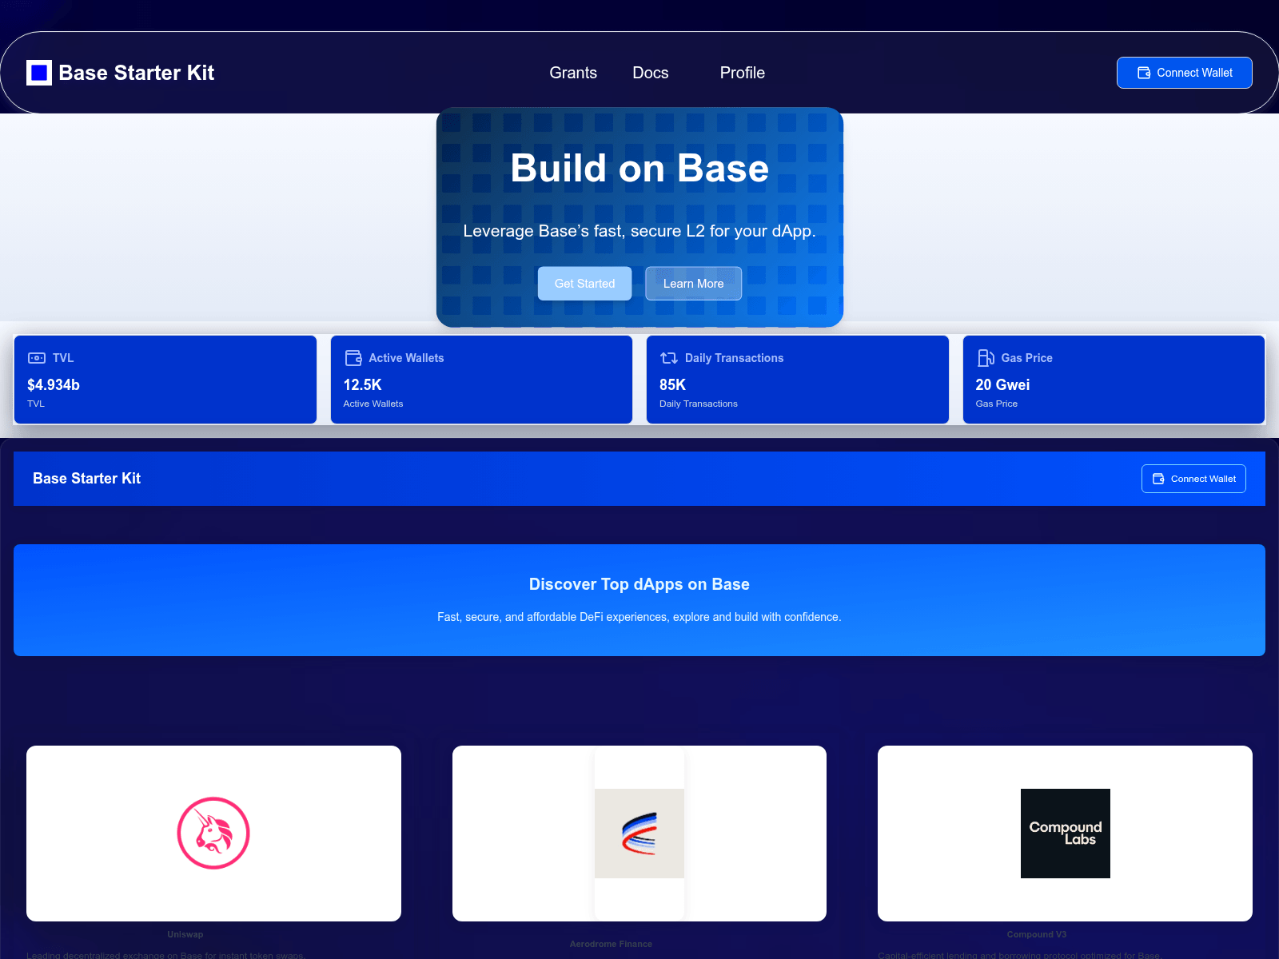This screenshot has height=959, width=1279.
Task: Click the Active Wallets card title
Action: [406, 358]
